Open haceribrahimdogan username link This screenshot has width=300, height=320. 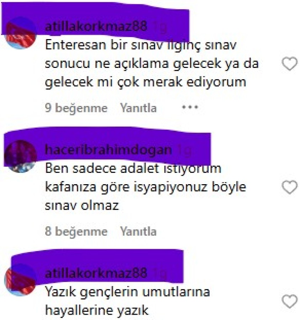pyautogui.click(x=108, y=150)
